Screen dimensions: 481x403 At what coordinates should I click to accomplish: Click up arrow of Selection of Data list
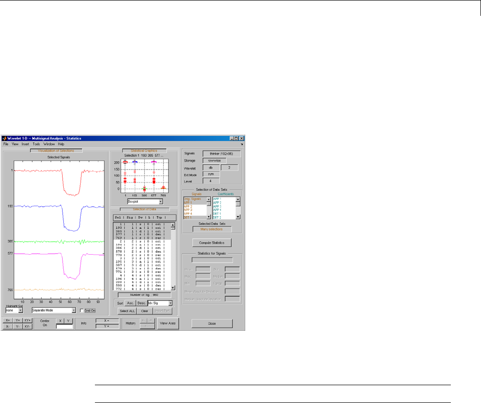point(173,225)
